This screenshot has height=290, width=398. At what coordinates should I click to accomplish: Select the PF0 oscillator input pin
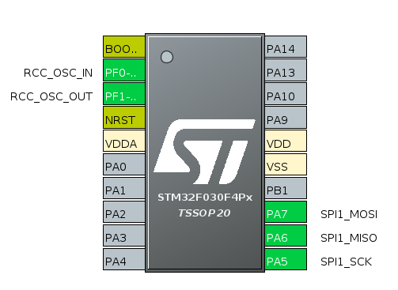124,70
